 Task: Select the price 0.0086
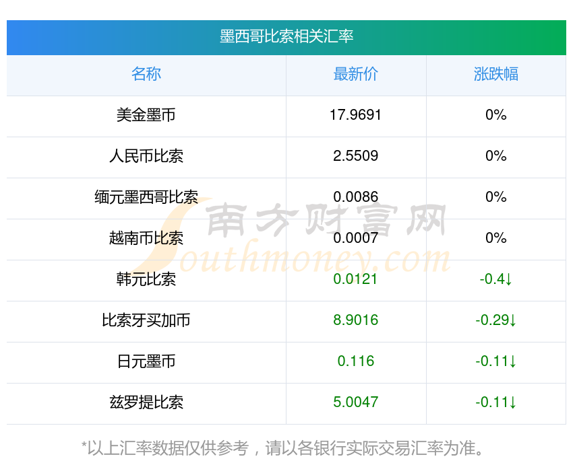pyautogui.click(x=355, y=197)
